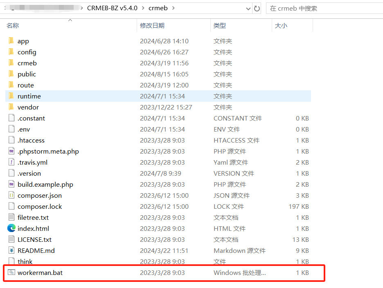Viewport: 383px width, 288px height.
Task: Select the config folder icon
Action: (11, 52)
